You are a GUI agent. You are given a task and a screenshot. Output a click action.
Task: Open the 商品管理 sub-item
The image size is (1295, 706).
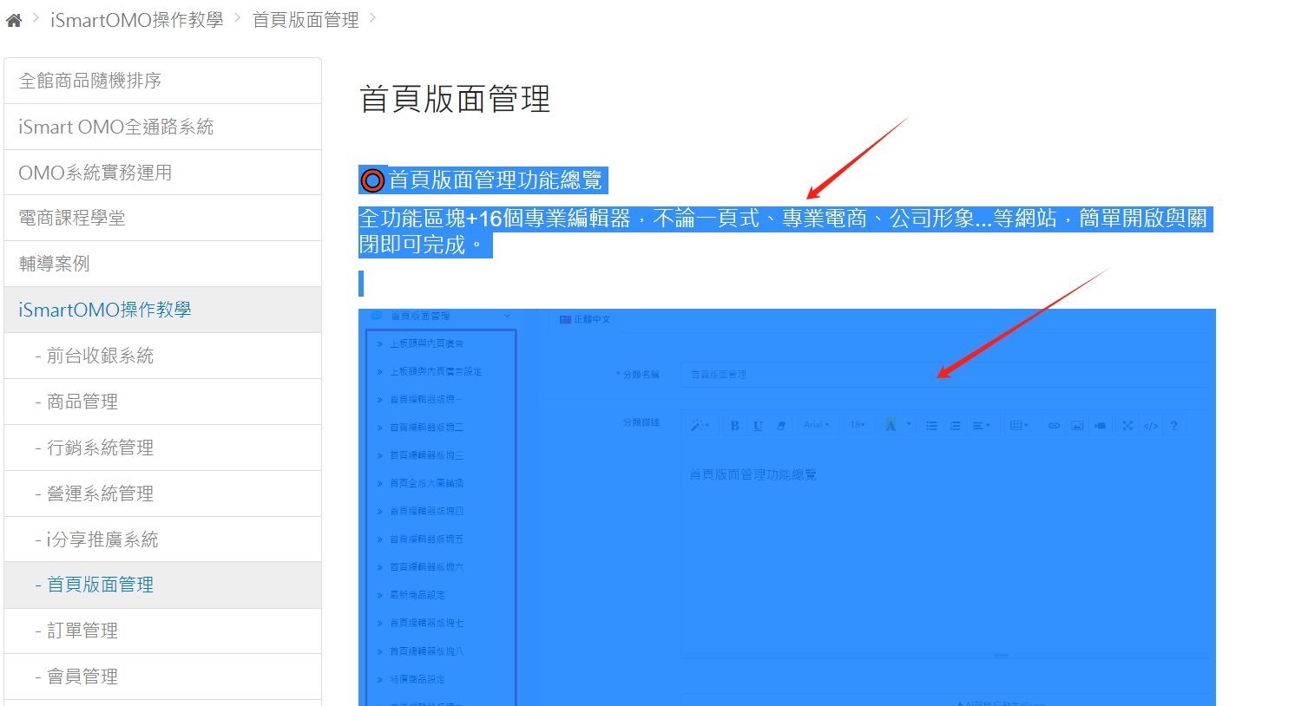162,402
